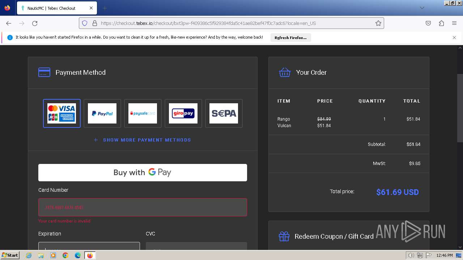Open the Extensions menu
This screenshot has height=260, width=463.
[x=441, y=23]
